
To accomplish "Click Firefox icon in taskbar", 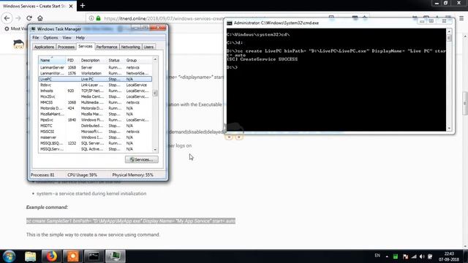I will pyautogui.click(x=51, y=256).
